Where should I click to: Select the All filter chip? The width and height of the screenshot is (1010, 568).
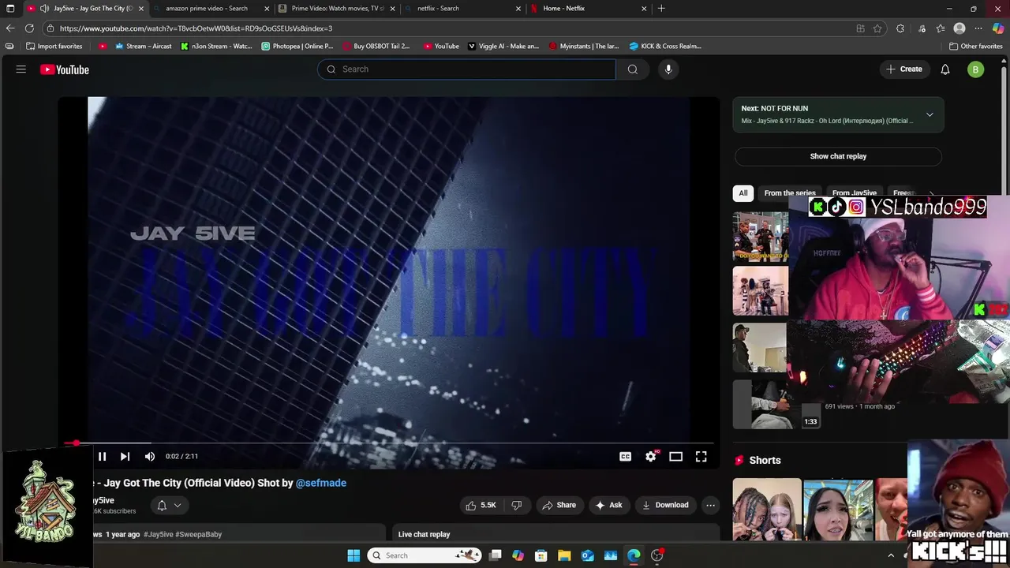click(743, 192)
